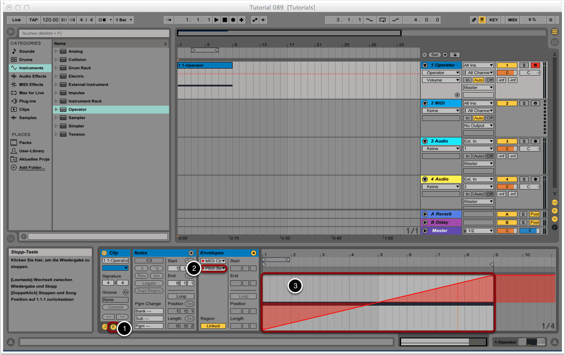This screenshot has width=565, height=355.
Task: Solo the 1 Operator track
Action: 524,65
